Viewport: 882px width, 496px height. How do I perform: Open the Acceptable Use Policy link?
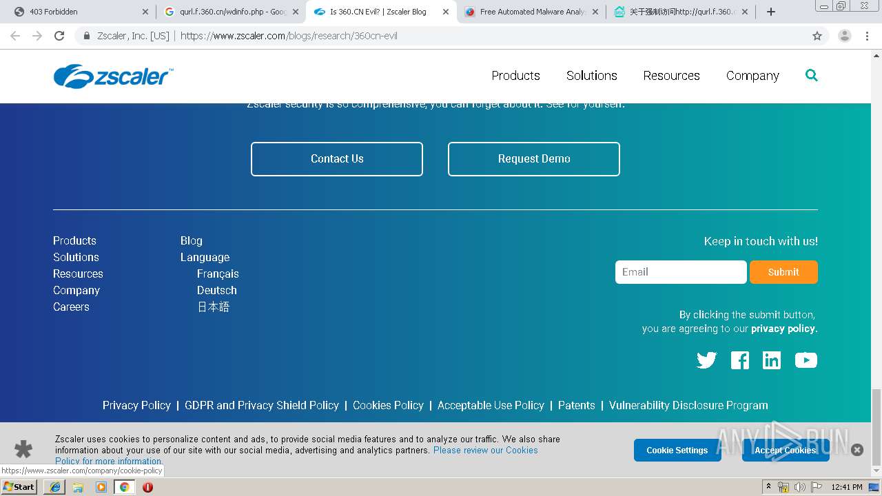pyautogui.click(x=491, y=405)
